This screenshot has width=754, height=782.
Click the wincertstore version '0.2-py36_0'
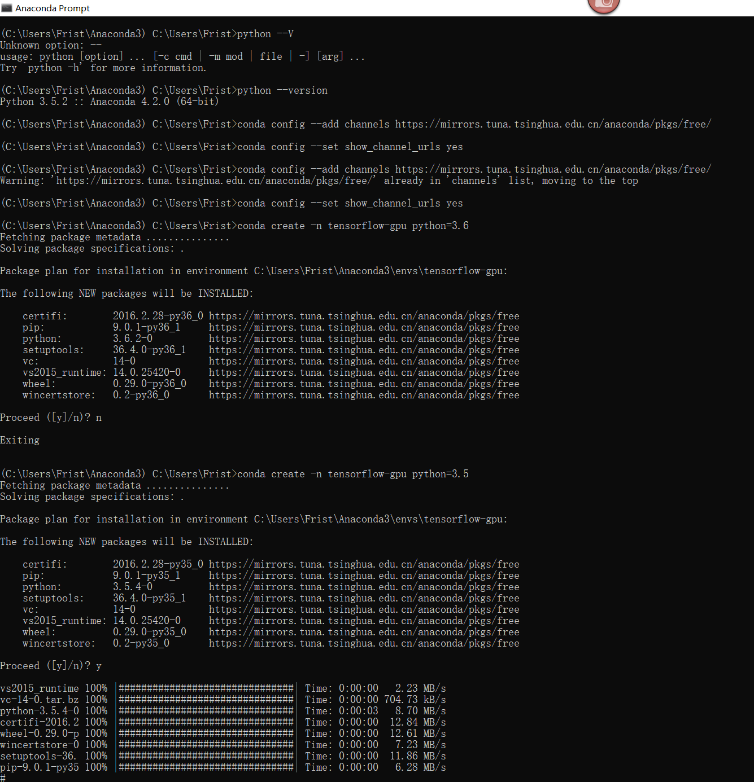[x=141, y=395]
